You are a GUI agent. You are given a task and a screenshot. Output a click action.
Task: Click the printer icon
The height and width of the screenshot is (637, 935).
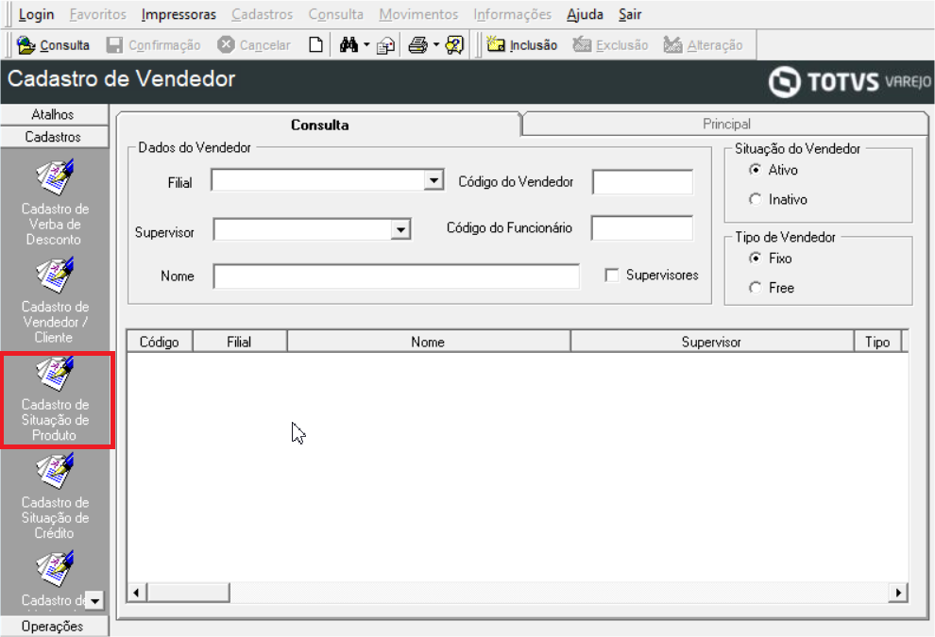(x=418, y=45)
